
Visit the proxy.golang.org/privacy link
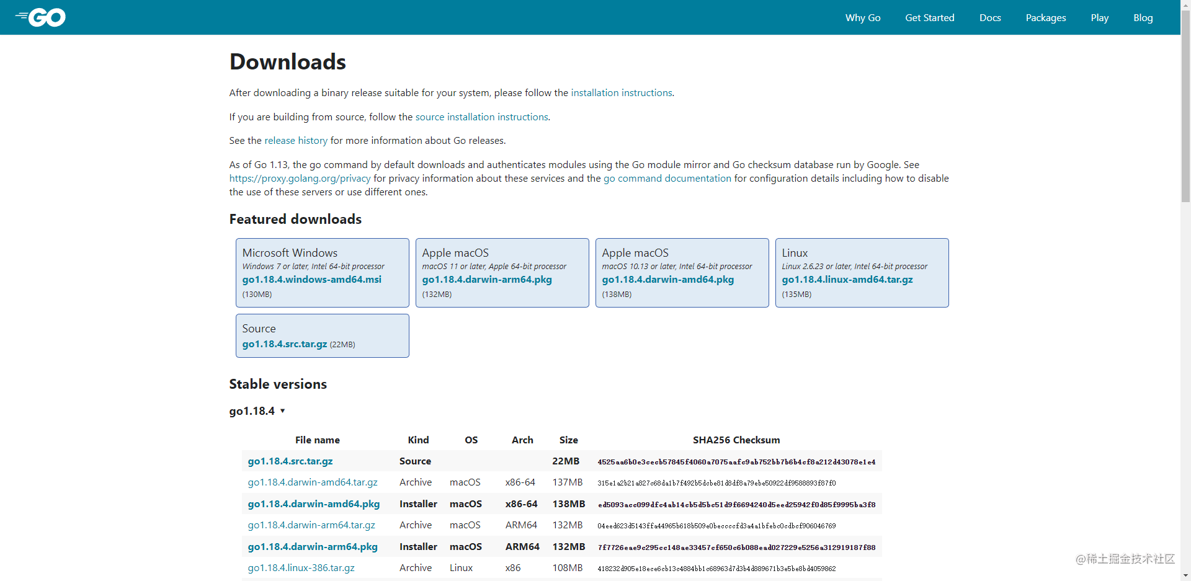(300, 179)
